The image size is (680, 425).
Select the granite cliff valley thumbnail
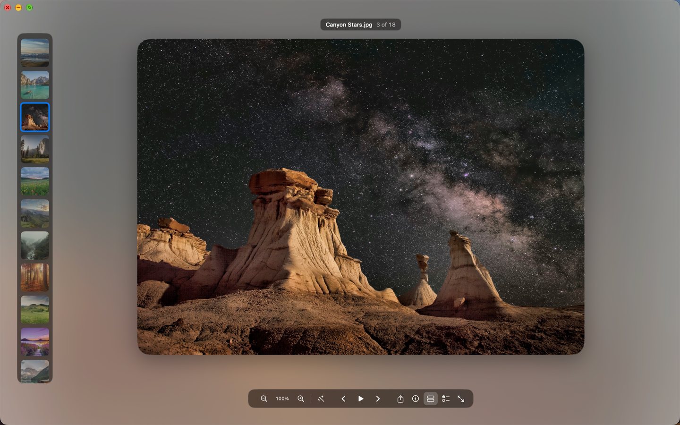click(35, 149)
